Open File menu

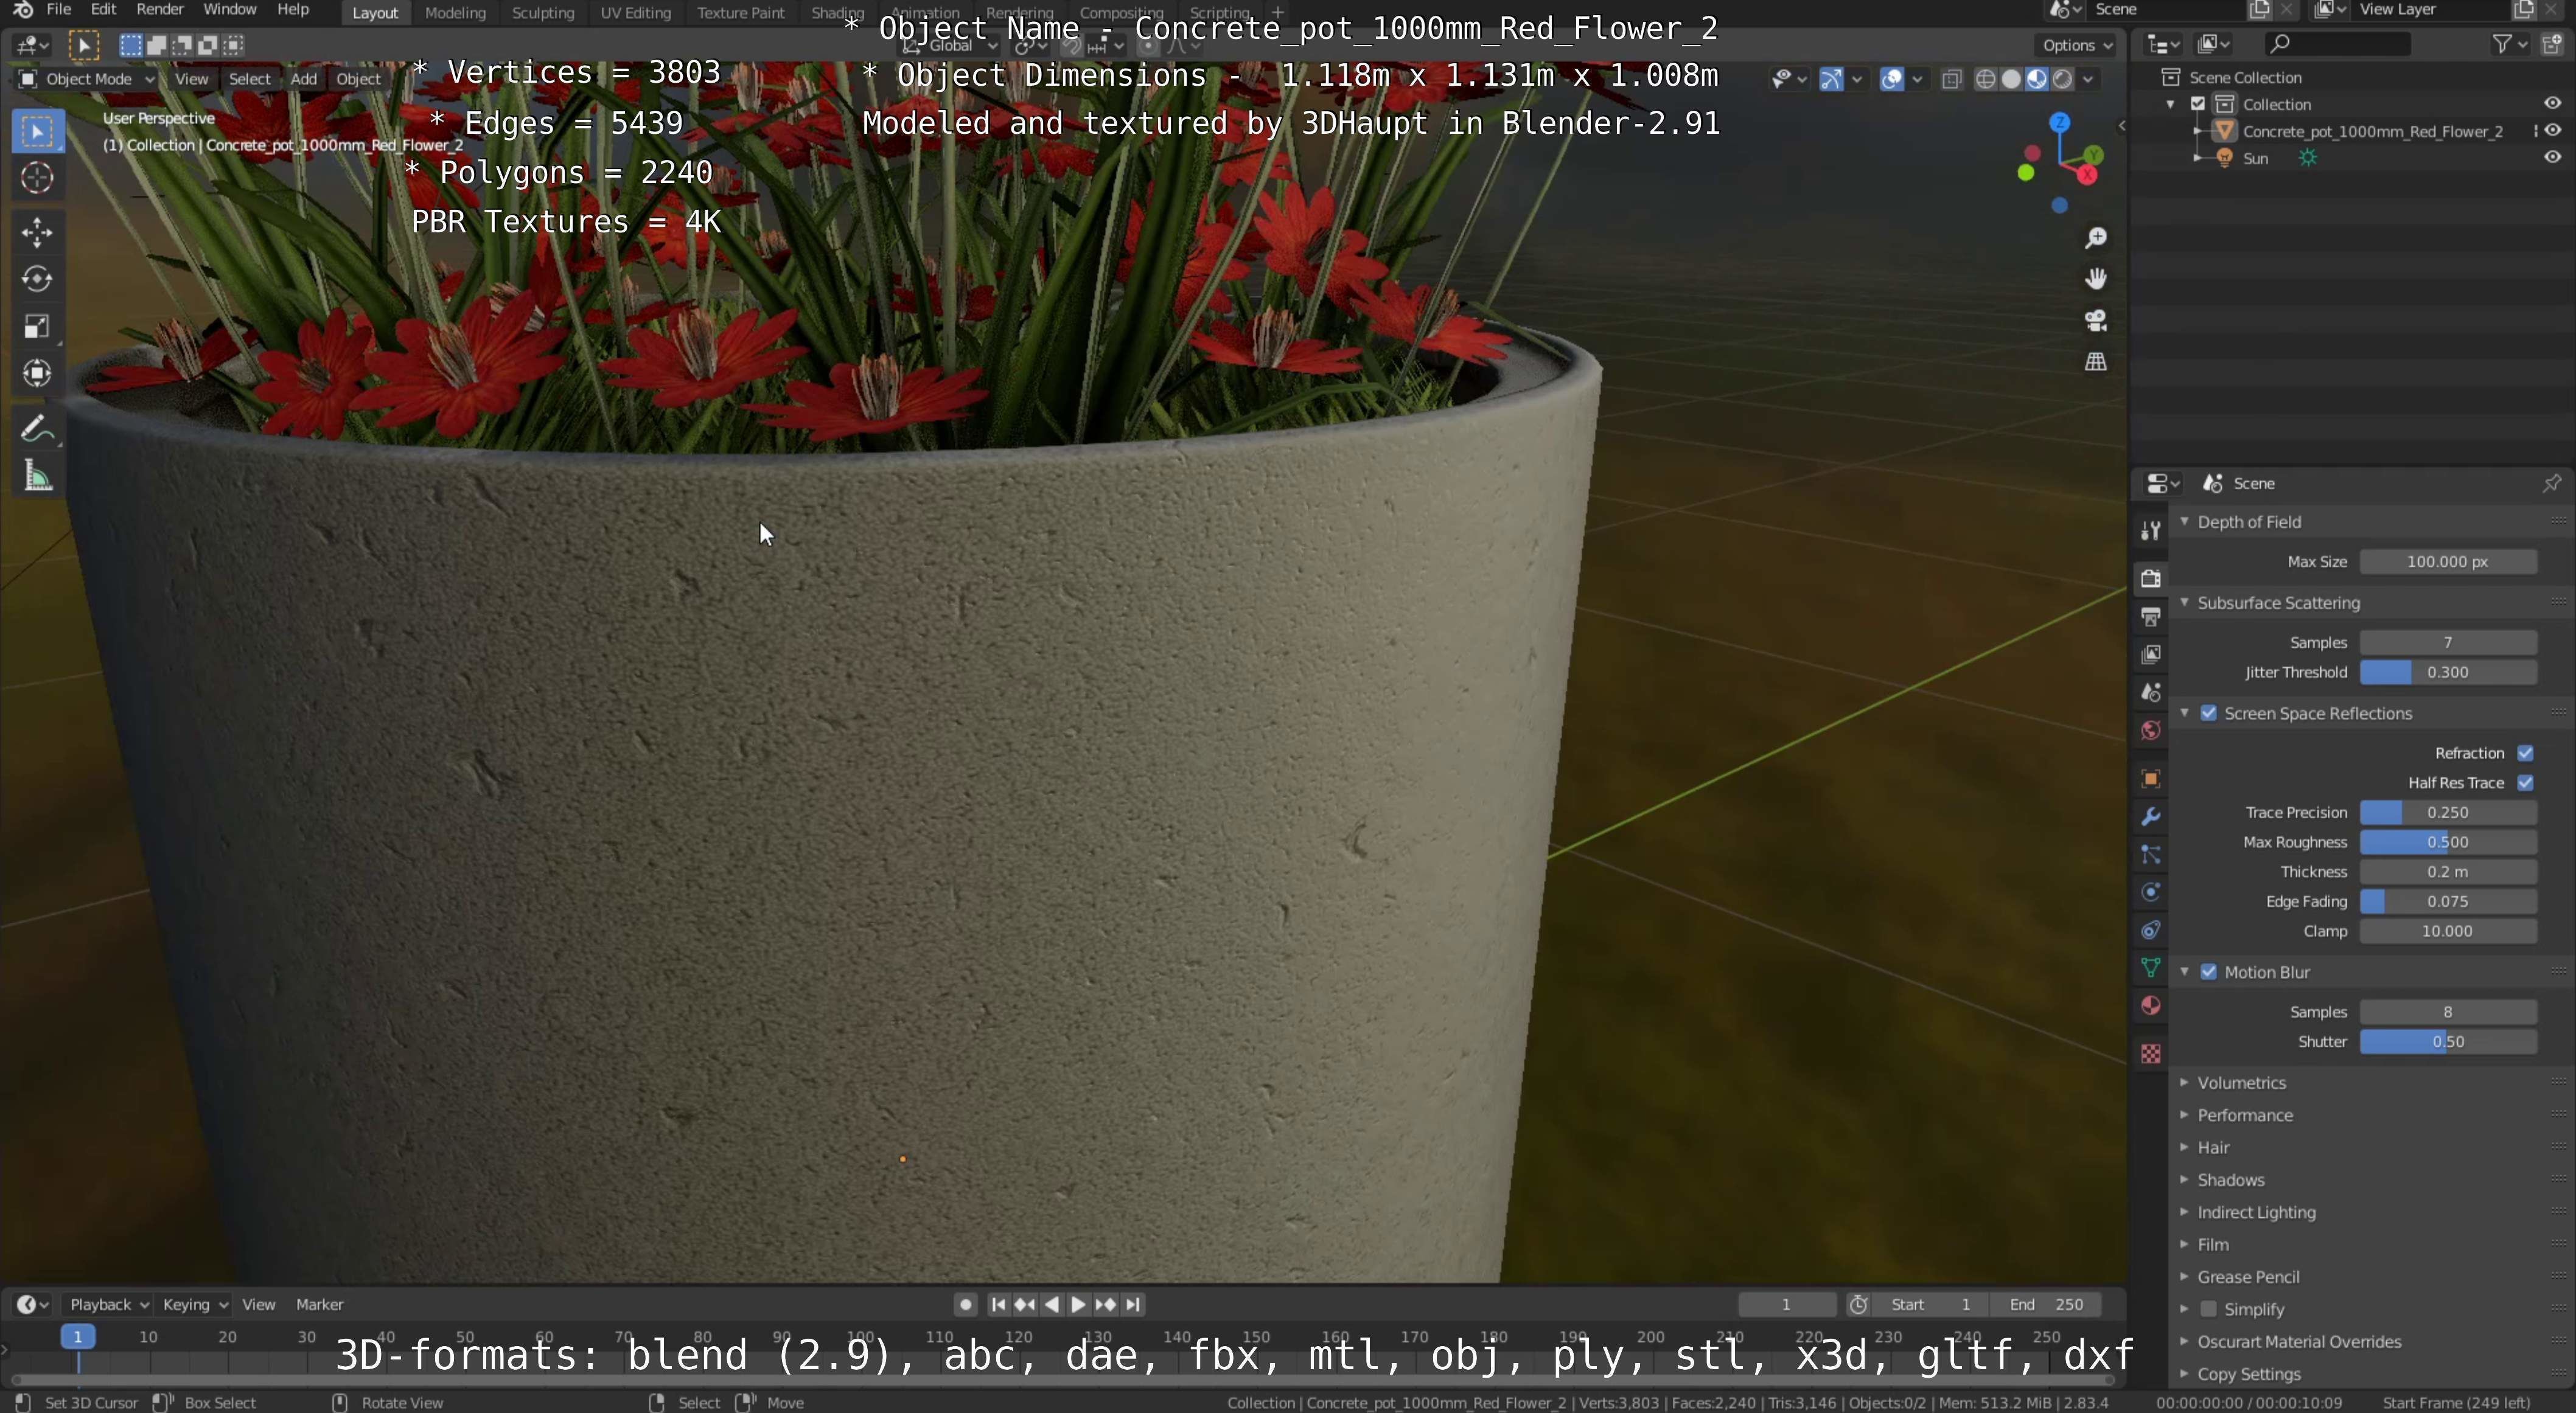59,10
